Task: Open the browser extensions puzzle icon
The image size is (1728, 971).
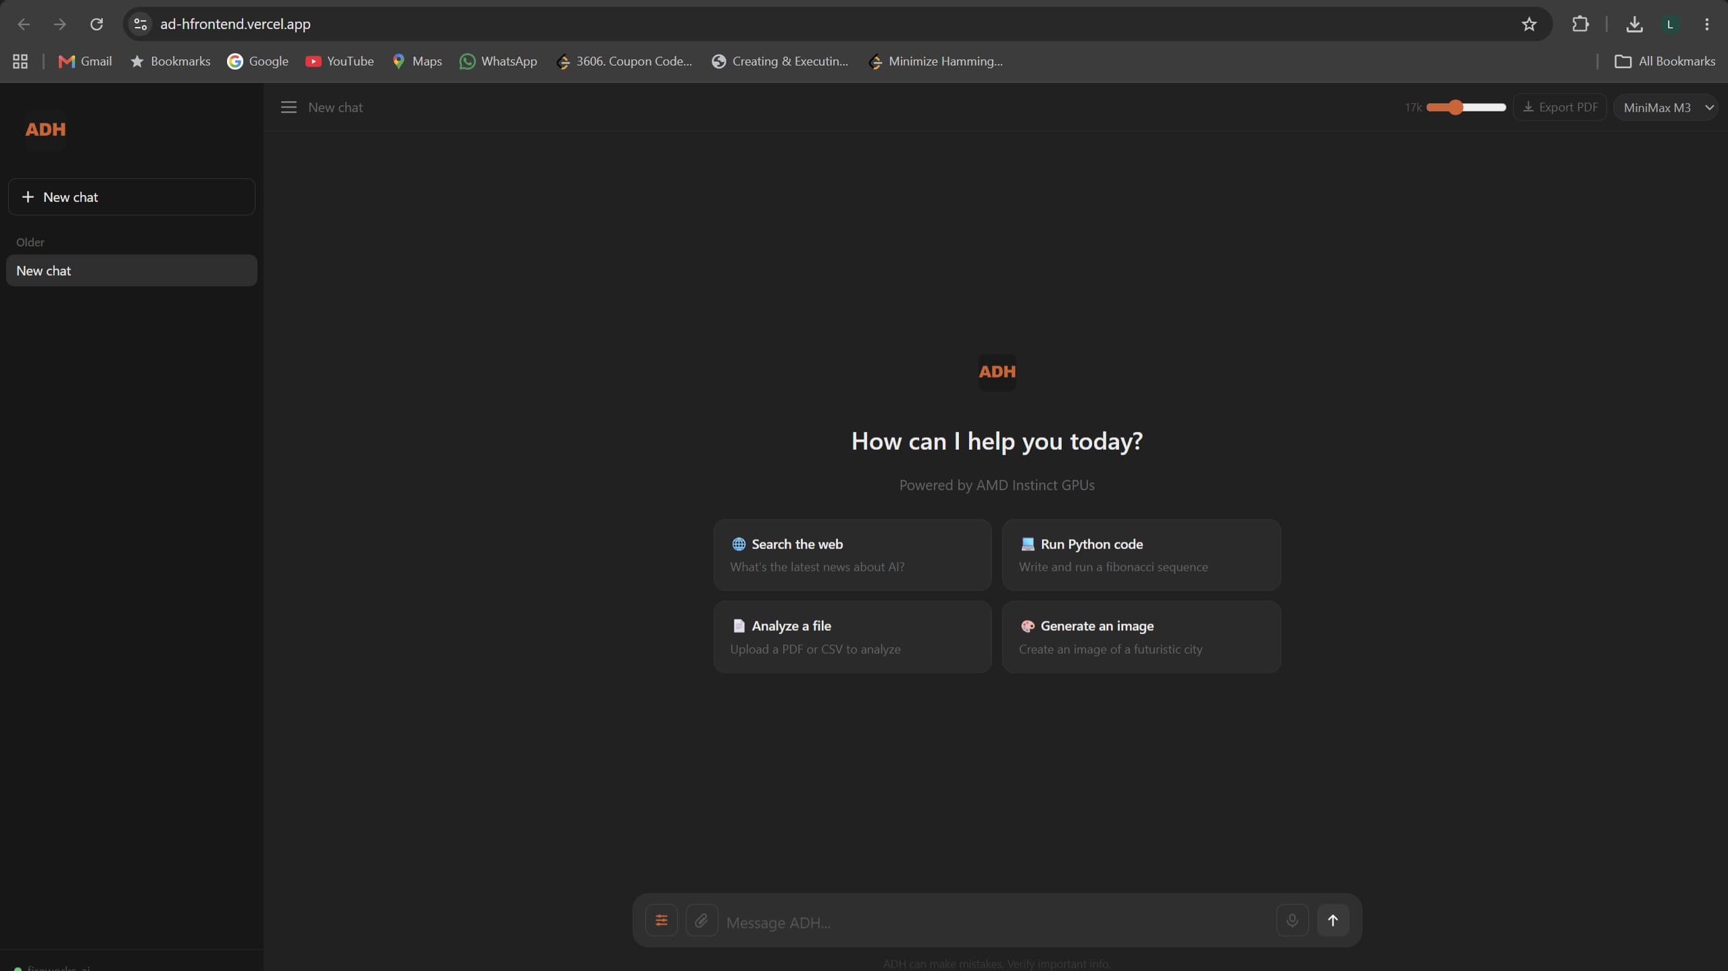Action: [1580, 24]
